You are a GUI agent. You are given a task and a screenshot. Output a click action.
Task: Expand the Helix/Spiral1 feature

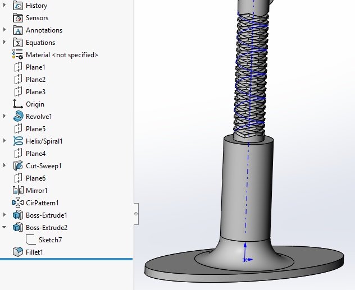pyautogui.click(x=4, y=141)
